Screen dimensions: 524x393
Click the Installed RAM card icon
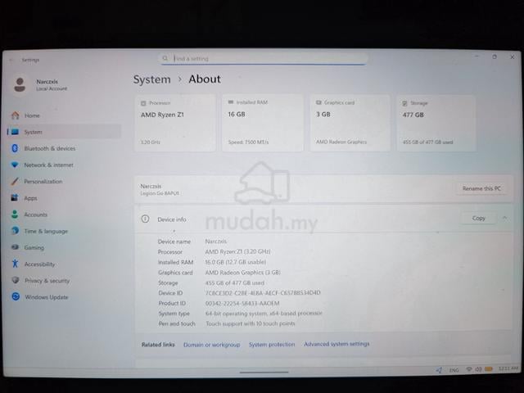(231, 102)
